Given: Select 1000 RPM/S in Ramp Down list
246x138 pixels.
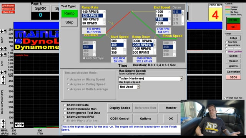Looking at the screenshot, I should click(x=143, y=49).
